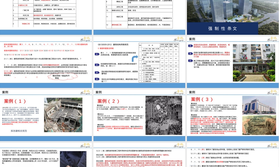This screenshot has width=279, height=167.
Task: Click the 03 number badge
Action: (x=97, y=73)
